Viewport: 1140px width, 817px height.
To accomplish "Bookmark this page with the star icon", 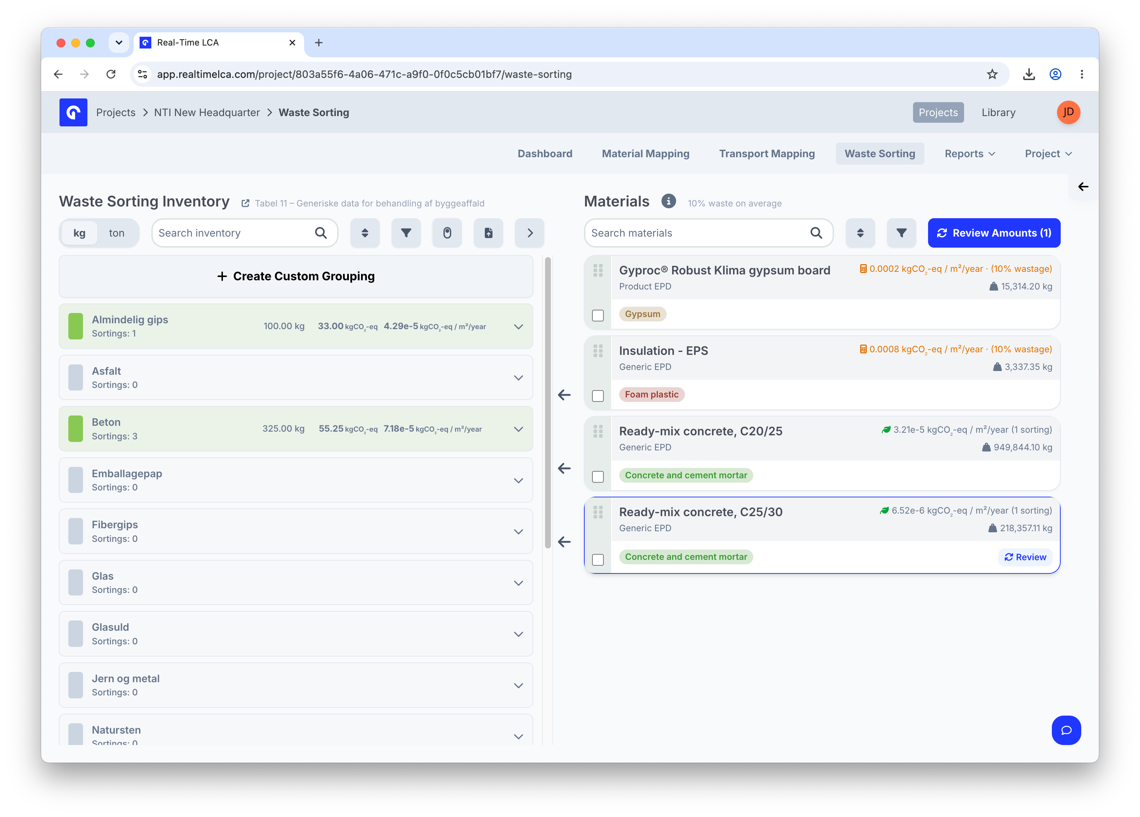I will click(992, 75).
